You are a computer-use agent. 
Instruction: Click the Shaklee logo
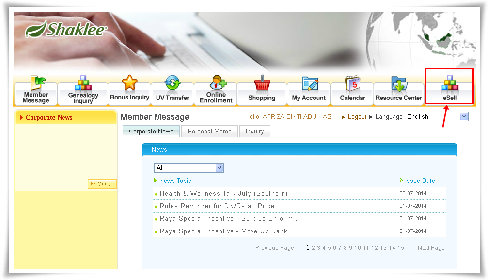click(x=66, y=29)
